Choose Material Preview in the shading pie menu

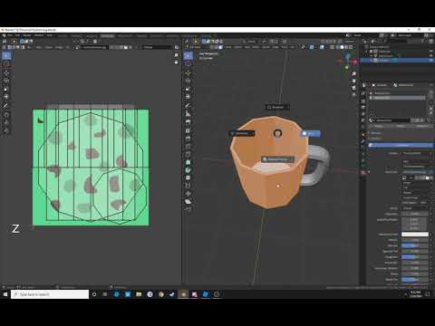pyautogui.click(x=277, y=159)
